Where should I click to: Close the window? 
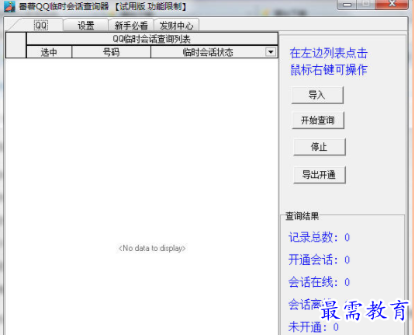coord(392,4)
